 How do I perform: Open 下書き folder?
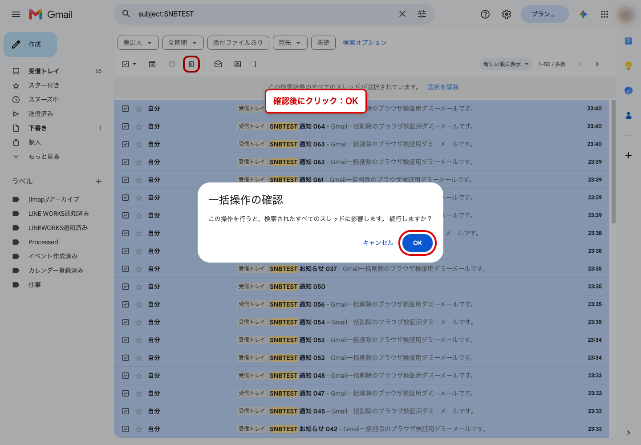click(x=37, y=128)
